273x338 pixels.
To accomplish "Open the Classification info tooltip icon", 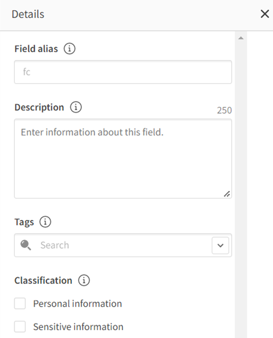I will [84, 280].
